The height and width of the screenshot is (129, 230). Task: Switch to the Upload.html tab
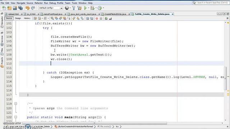pyautogui.click(x=13, y=14)
